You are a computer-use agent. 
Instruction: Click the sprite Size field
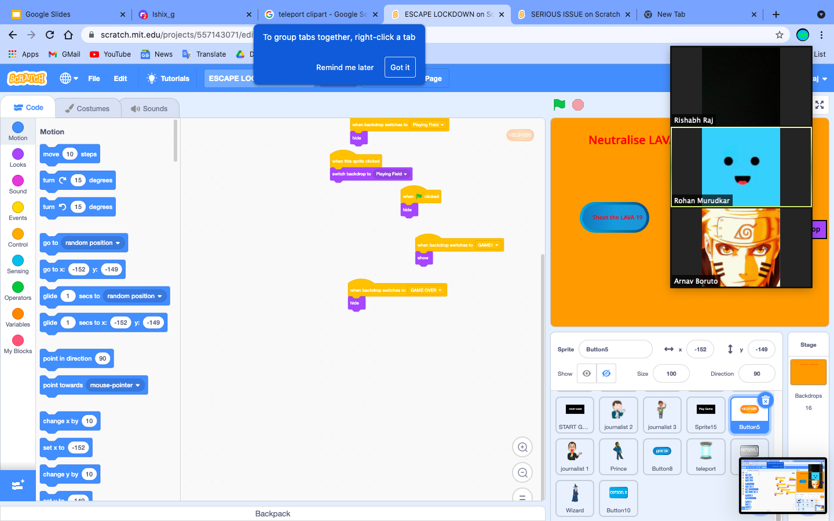point(671,373)
